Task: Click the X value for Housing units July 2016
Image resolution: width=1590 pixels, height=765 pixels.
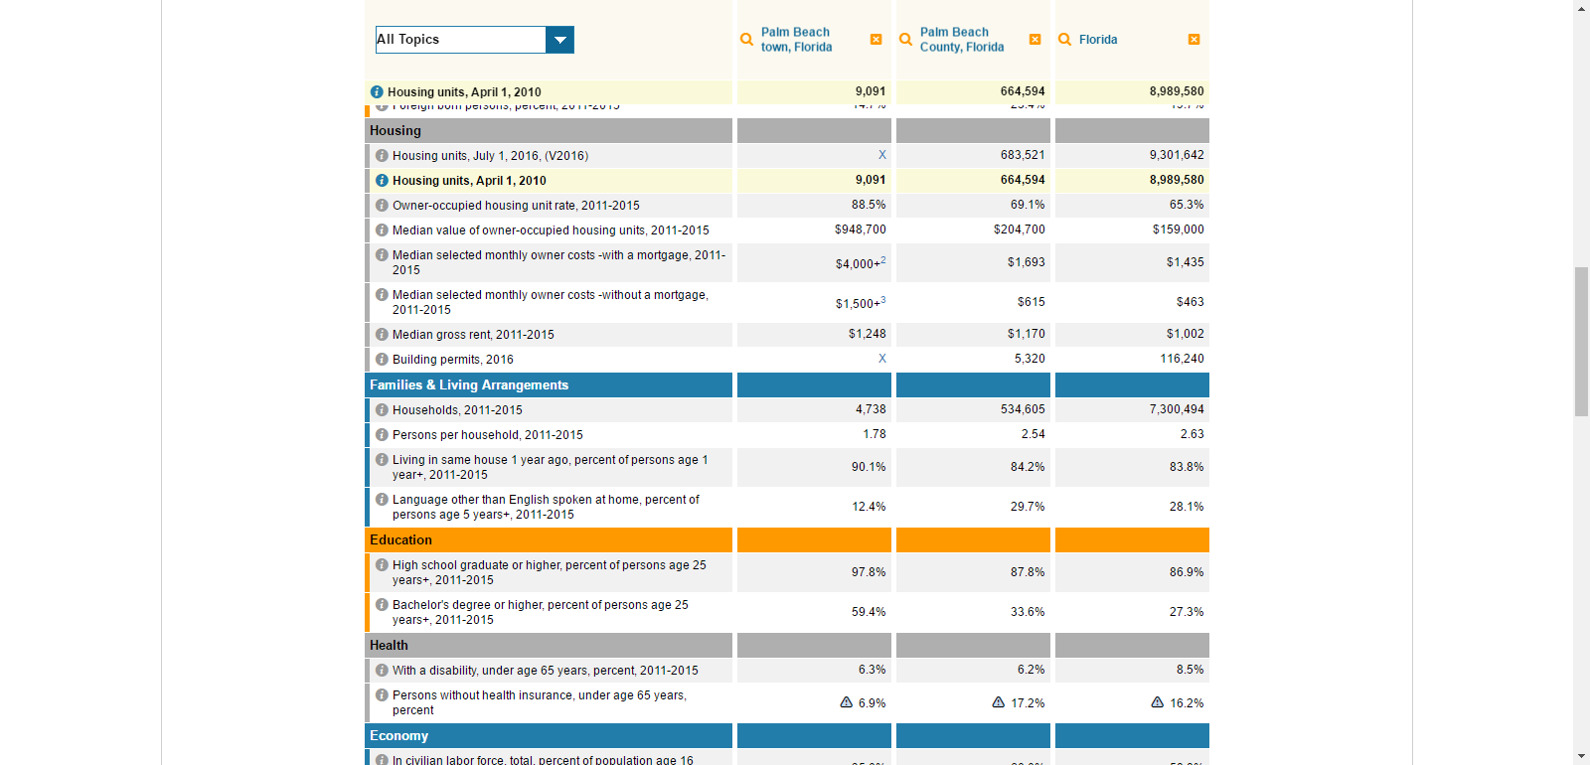Action: 882,155
